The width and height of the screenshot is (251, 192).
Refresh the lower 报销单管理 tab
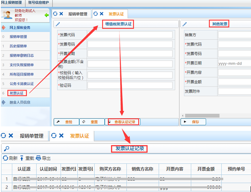click(x=3, y=136)
